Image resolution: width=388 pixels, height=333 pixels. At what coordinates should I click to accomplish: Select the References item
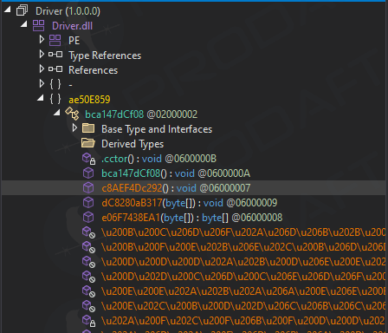pos(93,70)
